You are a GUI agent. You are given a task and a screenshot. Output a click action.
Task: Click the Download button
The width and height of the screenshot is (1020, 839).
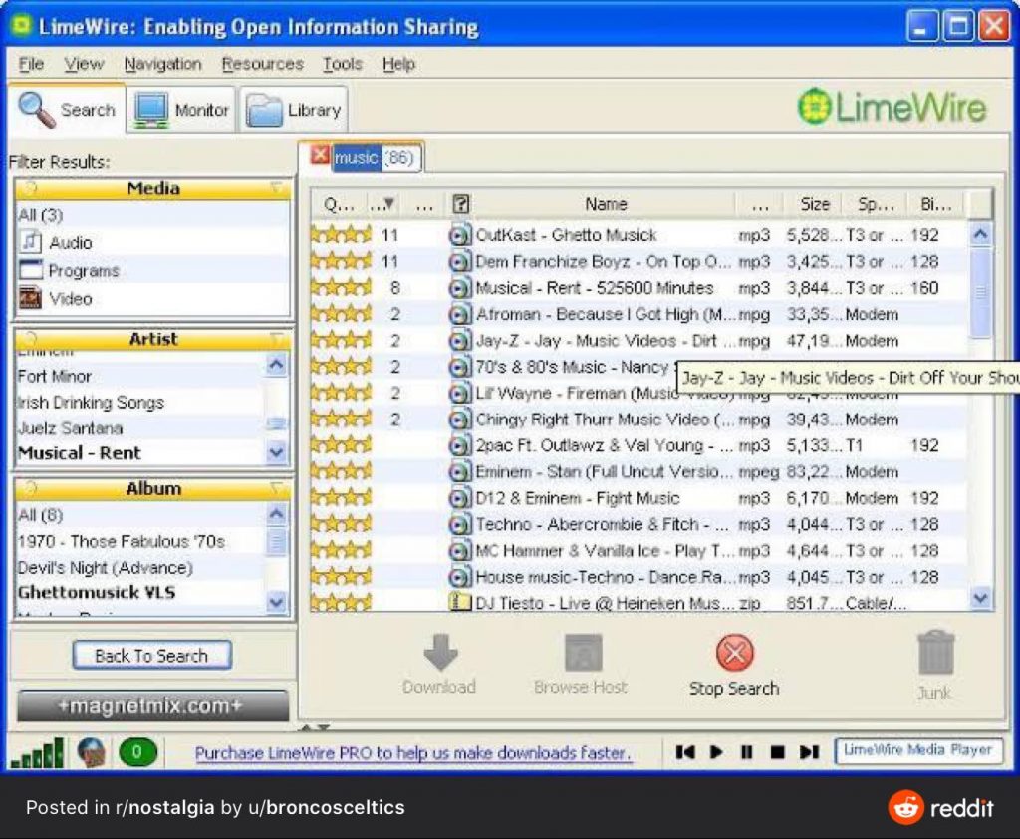click(439, 666)
